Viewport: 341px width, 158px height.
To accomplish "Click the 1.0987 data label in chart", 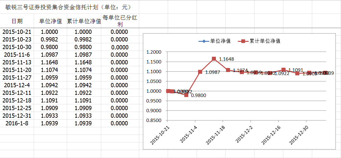I will (x=213, y=72).
